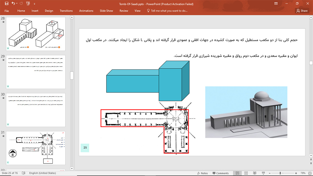Click thumbnail pane scroll down arrow
The width and height of the screenshot is (313, 176).
(x=72, y=169)
